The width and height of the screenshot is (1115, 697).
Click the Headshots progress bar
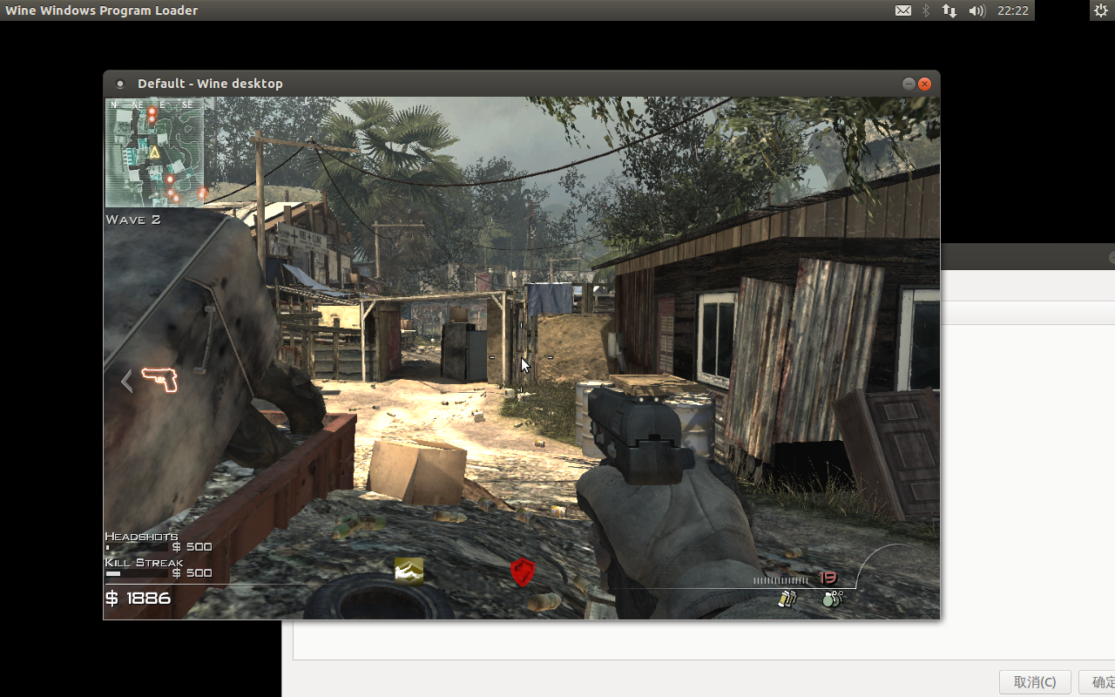pyautogui.click(x=139, y=547)
